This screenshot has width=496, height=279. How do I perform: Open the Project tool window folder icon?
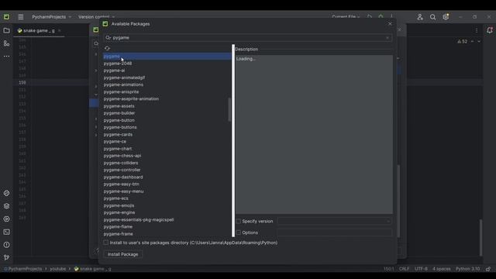[x=6, y=31]
